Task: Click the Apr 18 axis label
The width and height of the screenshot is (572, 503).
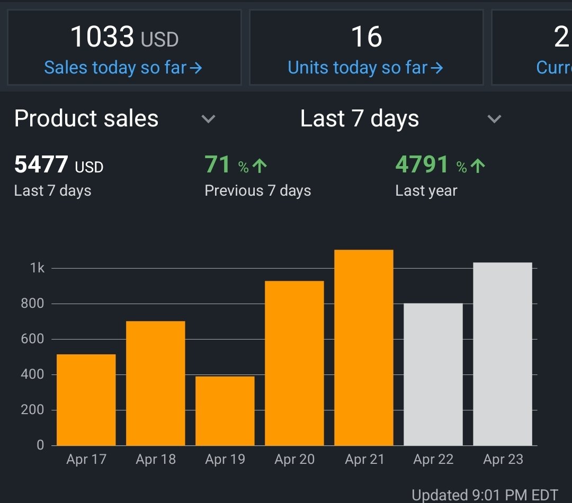Action: 155,459
